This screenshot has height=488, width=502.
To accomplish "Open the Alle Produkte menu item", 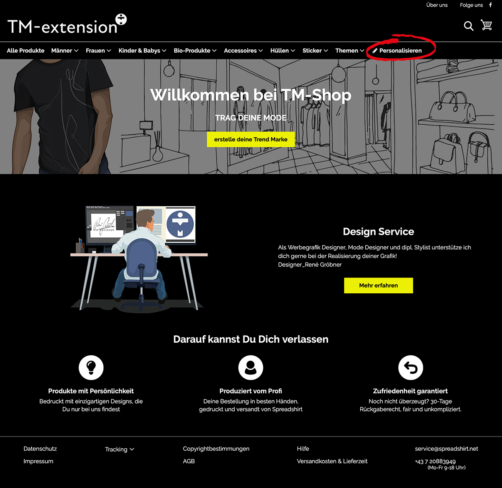I will pyautogui.click(x=26, y=51).
